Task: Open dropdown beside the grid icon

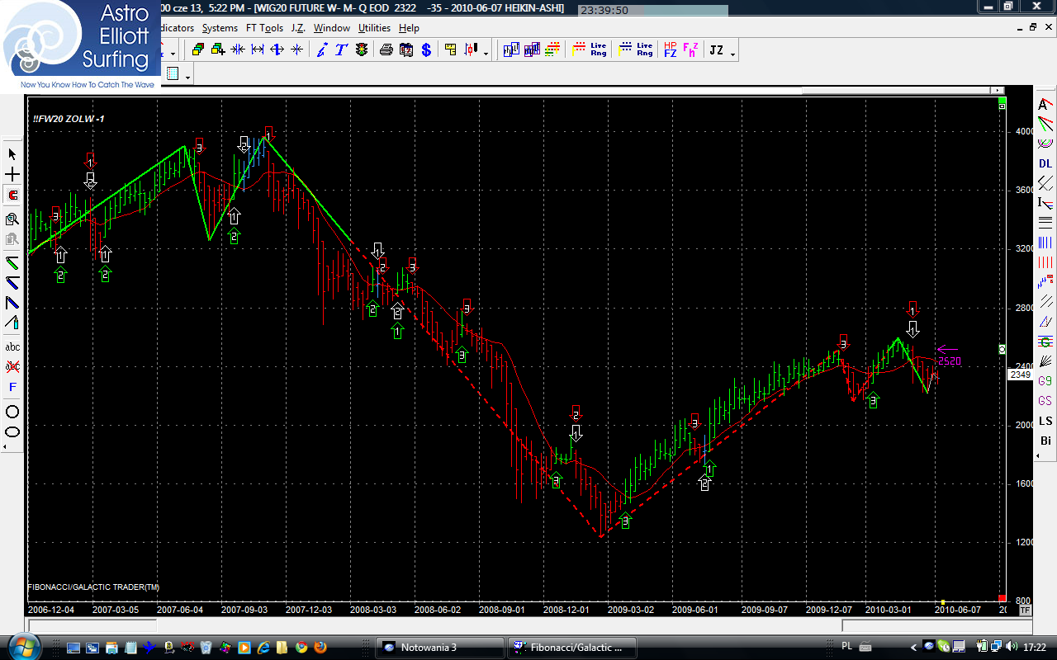Action: pos(189,77)
